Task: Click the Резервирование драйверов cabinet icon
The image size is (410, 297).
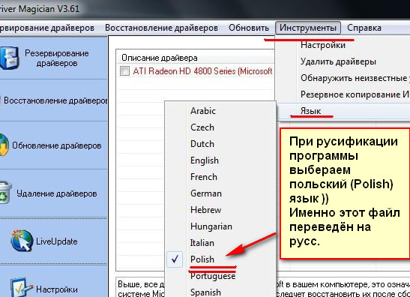Action: tap(10, 58)
